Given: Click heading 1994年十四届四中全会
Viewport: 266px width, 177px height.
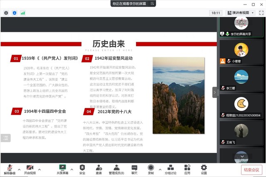Looking at the screenshot, I should click(x=45, y=112).
